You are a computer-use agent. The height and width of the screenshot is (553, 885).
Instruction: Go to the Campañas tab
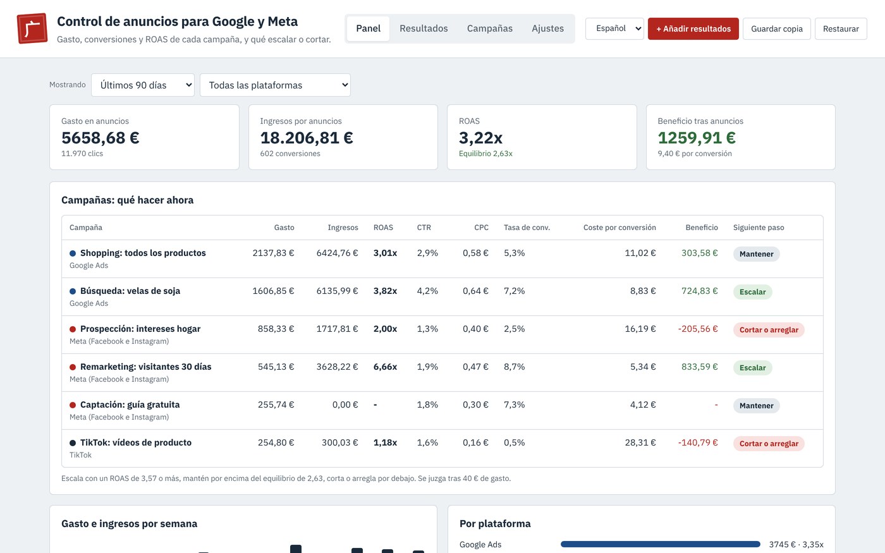[490, 28]
